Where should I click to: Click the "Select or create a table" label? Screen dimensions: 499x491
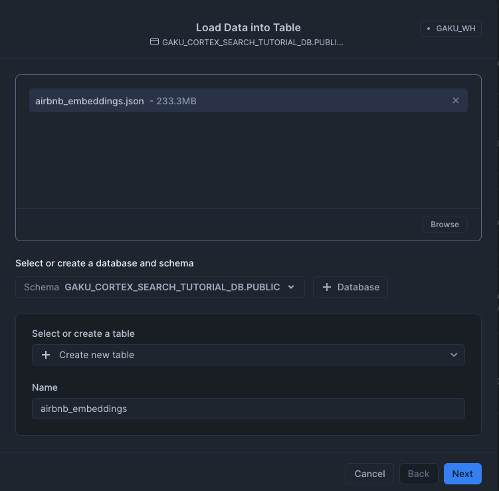pyautogui.click(x=83, y=334)
